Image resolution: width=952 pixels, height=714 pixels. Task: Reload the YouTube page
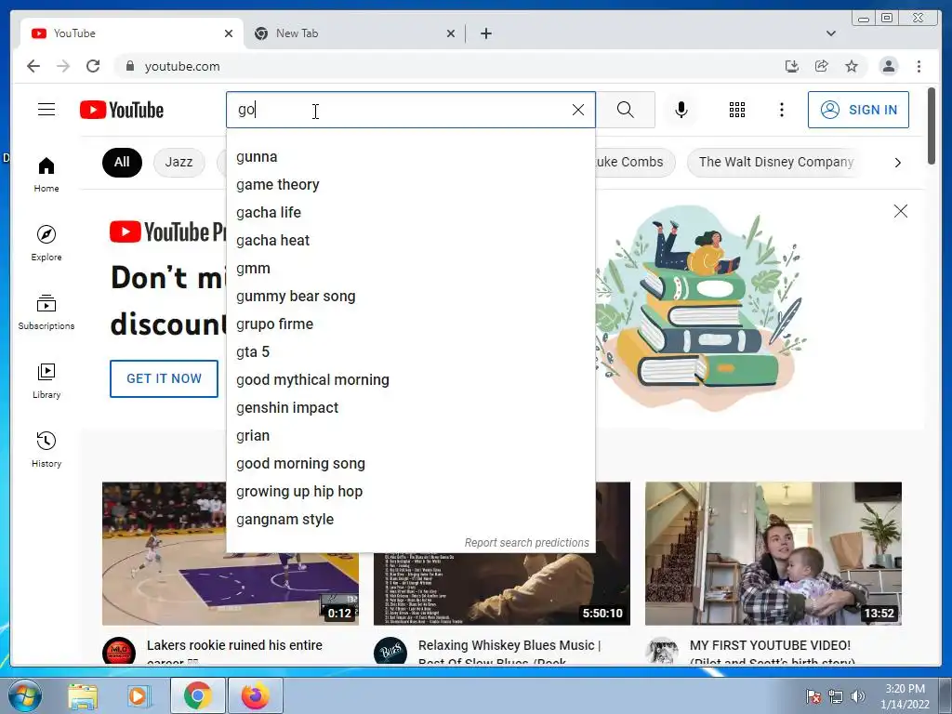tap(93, 66)
